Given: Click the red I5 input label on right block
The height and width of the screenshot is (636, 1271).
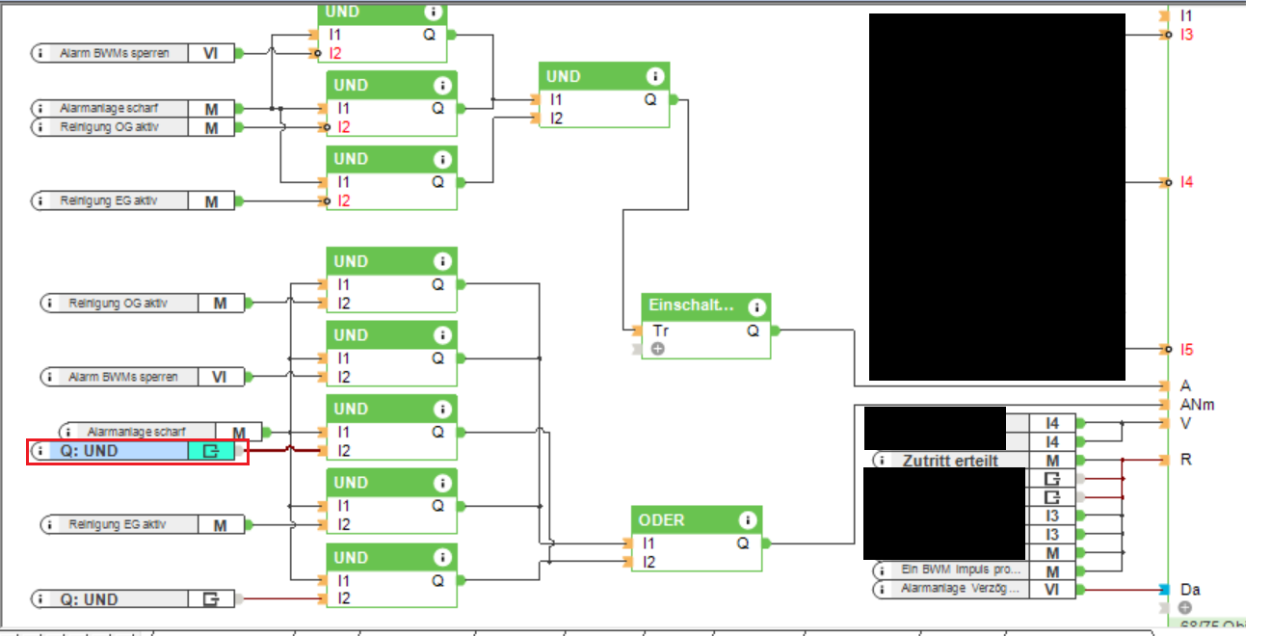Looking at the screenshot, I should (1186, 349).
